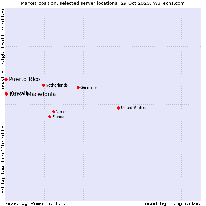The width and height of the screenshot is (206, 206).
Task: Click the Puerto Rico red data point
Action: click(x=6, y=79)
